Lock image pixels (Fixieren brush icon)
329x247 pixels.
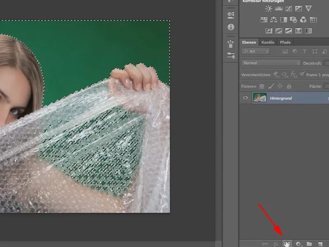(271, 86)
